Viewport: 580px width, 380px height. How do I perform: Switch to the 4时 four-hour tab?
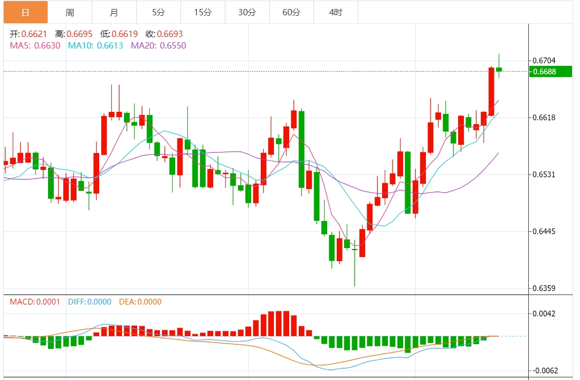pos(336,12)
